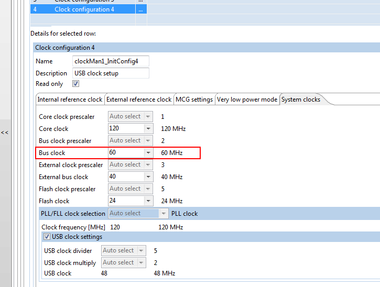380x287 pixels.
Task: Open ellipsis button for Clock configuration 4
Action: coord(141,9)
